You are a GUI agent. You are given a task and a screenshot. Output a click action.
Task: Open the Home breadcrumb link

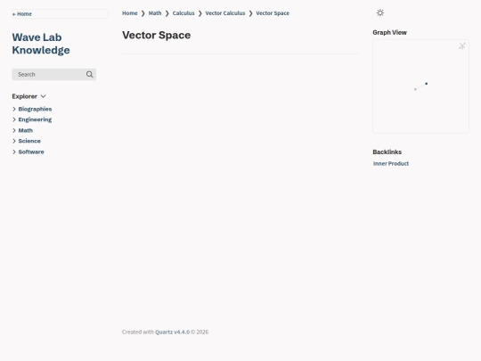(x=130, y=13)
